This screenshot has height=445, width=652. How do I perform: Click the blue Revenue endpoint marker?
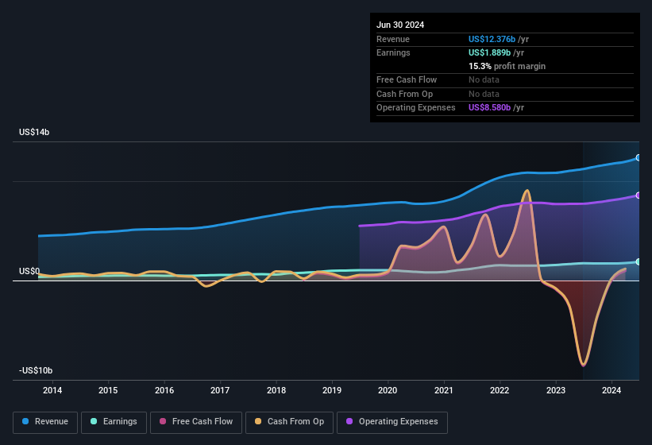[638, 157]
